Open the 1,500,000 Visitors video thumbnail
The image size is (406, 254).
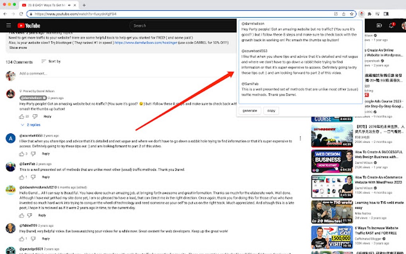pyautogui.click(x=332, y=237)
